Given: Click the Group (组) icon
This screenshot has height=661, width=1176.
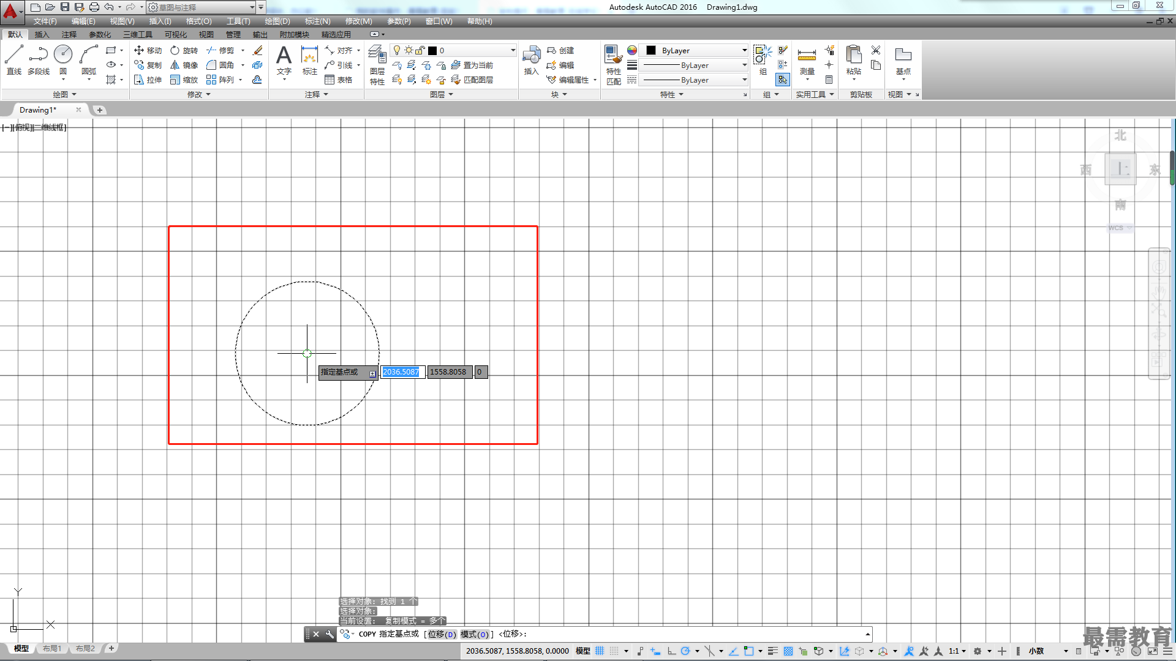Looking at the screenshot, I should pyautogui.click(x=763, y=60).
